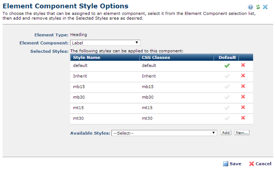Click the green refresh arrows icon
Image resolution: width=275 pixels, height=171 pixels.
(258, 7)
